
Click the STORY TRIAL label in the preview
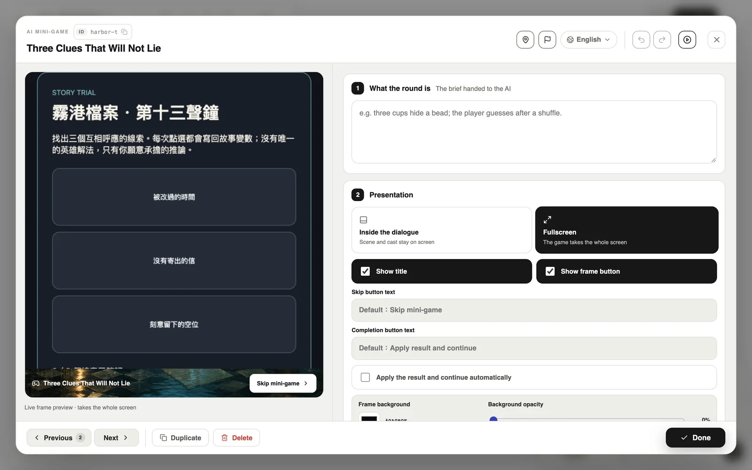[74, 93]
